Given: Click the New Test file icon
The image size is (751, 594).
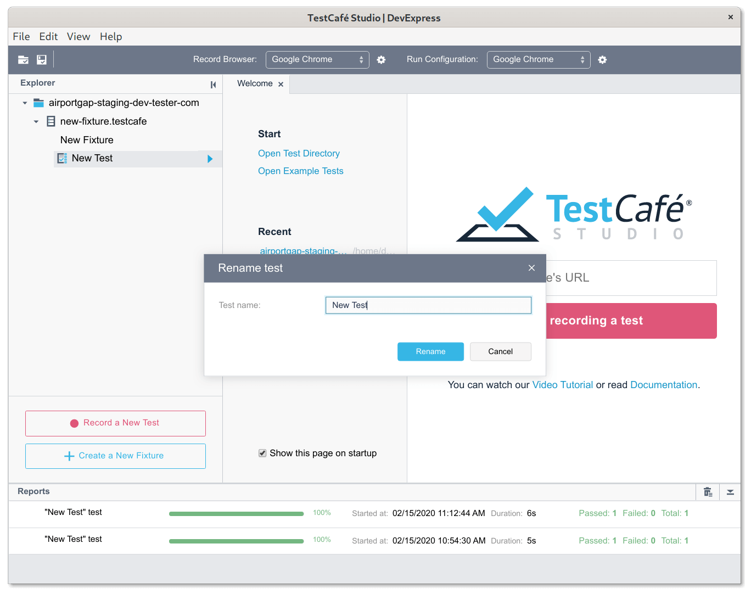Looking at the screenshot, I should 63,159.
